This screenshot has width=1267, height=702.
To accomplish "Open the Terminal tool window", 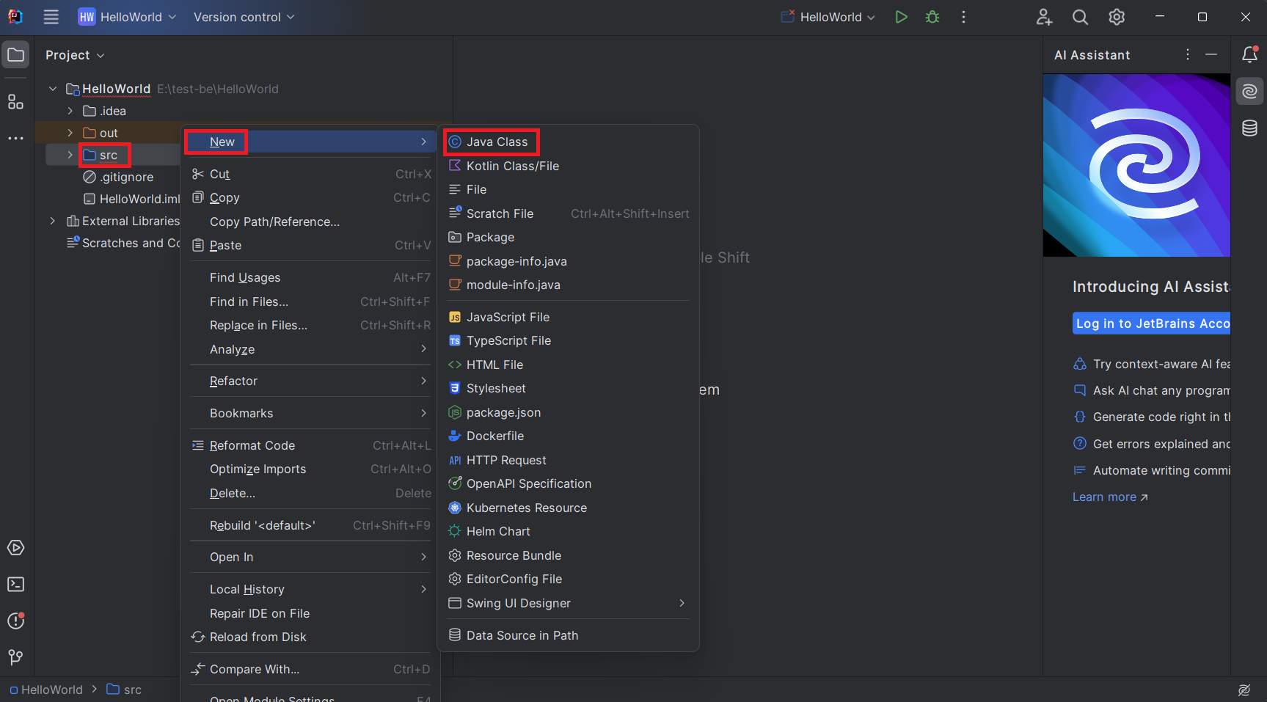I will tap(15, 585).
